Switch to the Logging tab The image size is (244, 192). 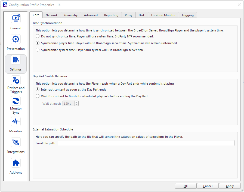click(188, 15)
